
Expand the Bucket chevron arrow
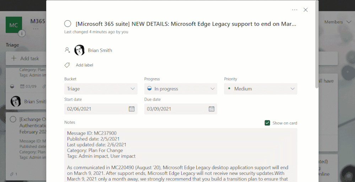[x=133, y=89]
